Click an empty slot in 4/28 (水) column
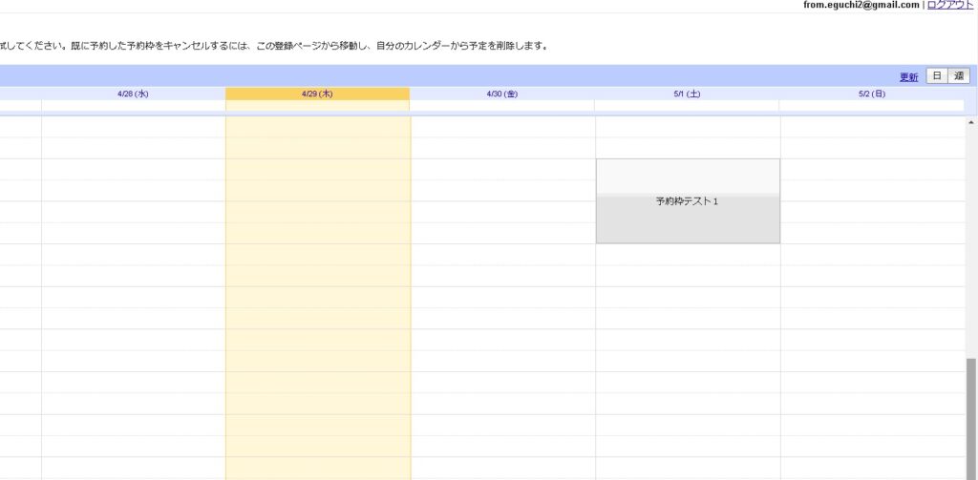Screen dimensions: 978x480 coord(133,286)
